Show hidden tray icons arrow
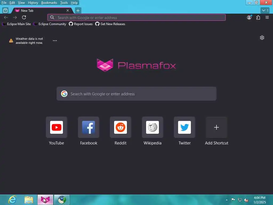273x205 pixels. (227, 200)
